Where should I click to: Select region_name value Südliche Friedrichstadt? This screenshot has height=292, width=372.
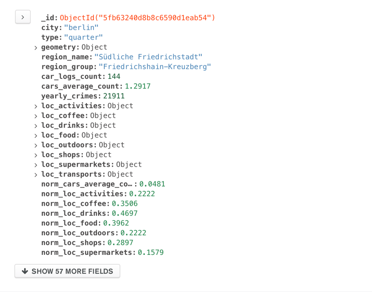(x=148, y=57)
